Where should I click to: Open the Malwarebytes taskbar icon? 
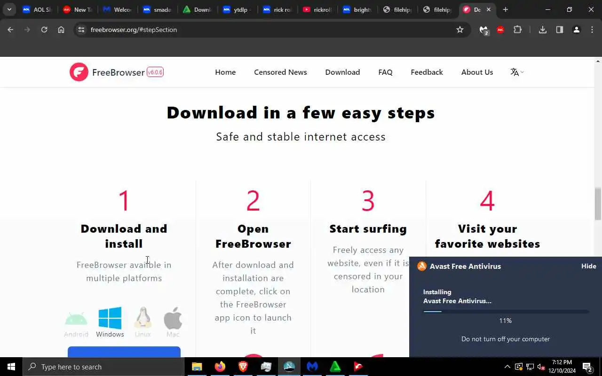[x=312, y=367]
